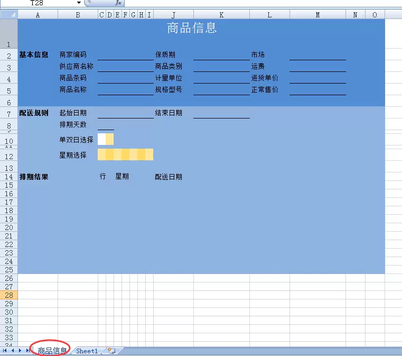Click the 商家编码 input field
Viewport: 402px width, 356px height.
(x=125, y=55)
